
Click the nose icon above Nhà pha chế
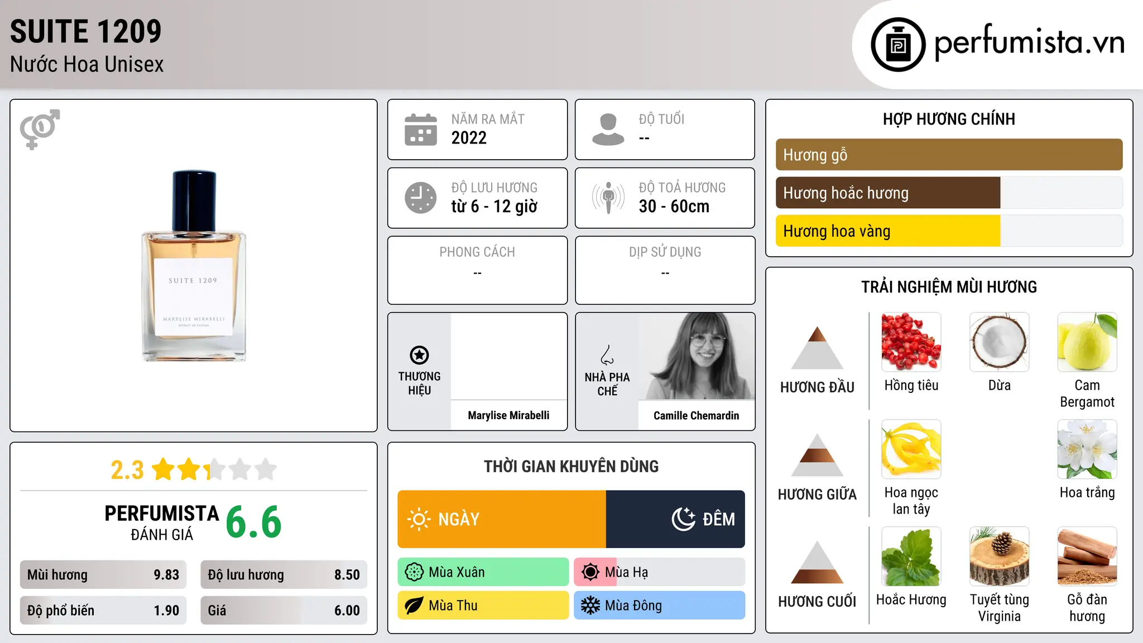click(607, 355)
